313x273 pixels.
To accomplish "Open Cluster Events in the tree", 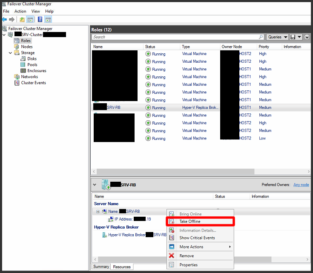I will coord(33,83).
